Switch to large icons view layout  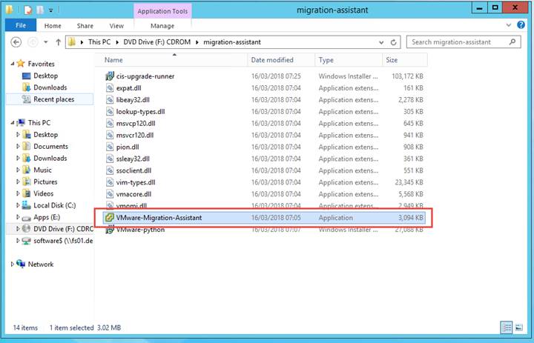point(519,327)
